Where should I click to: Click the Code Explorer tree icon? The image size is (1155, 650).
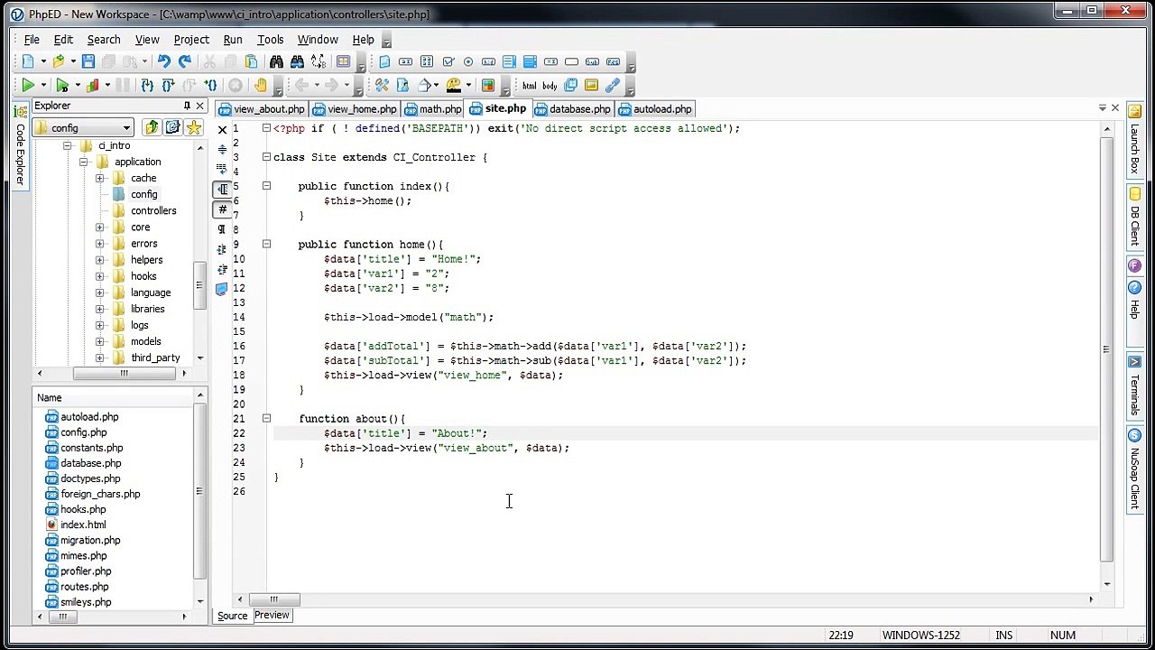[x=20, y=111]
